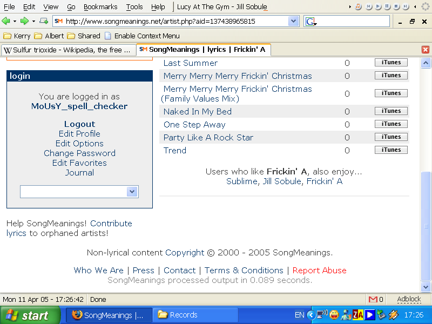This screenshot has width=432, height=324.
Task: Click the ZoneAlarm tray icon
Action: point(358,314)
